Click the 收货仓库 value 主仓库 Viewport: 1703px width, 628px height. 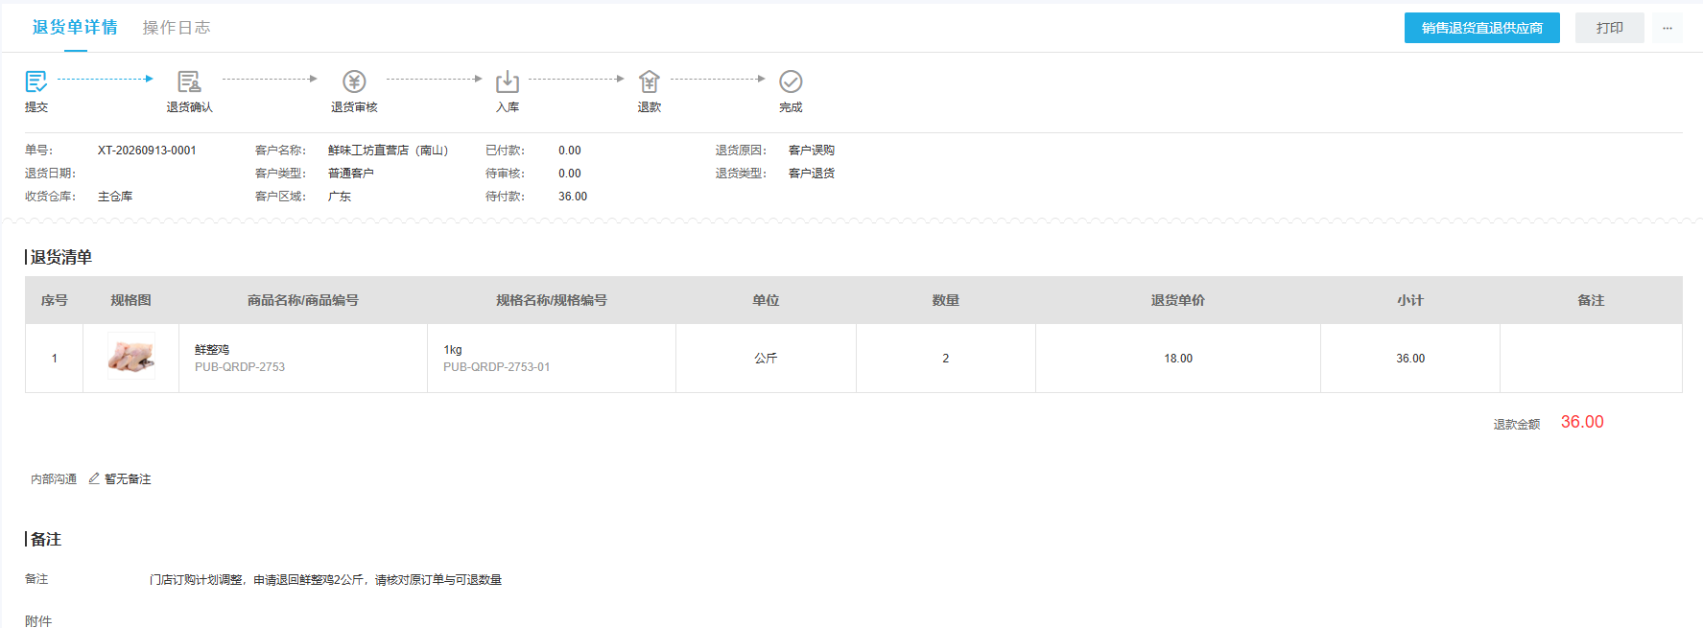pos(115,197)
